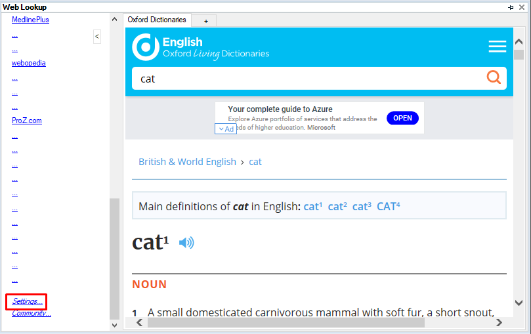531x334 pixels.
Task: Click browser vertical scroll down arrow
Action: [519, 303]
